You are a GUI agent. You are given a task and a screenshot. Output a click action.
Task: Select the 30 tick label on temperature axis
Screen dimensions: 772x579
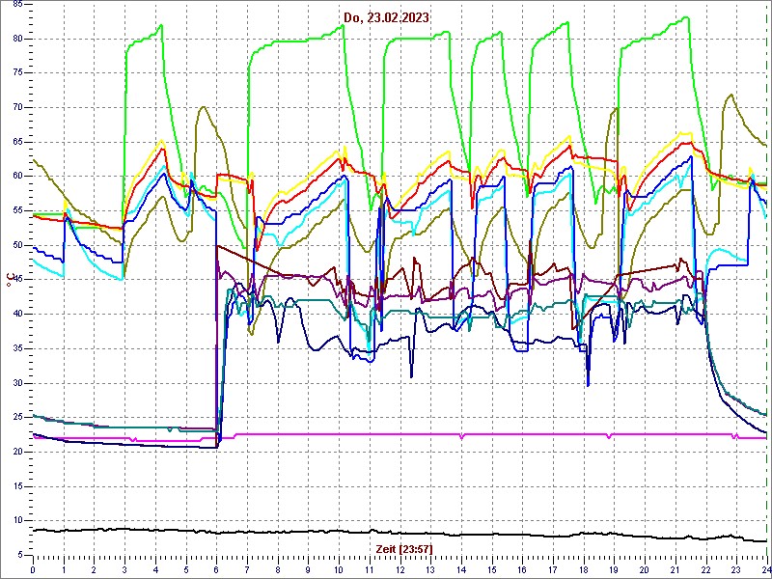coord(17,383)
